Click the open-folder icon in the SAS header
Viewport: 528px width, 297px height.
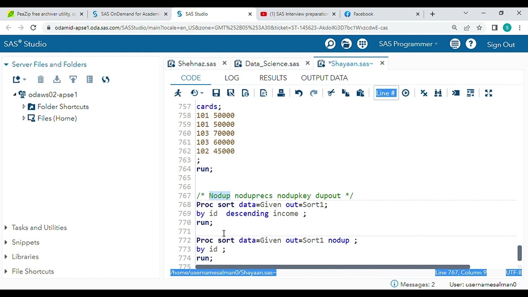pyautogui.click(x=346, y=44)
